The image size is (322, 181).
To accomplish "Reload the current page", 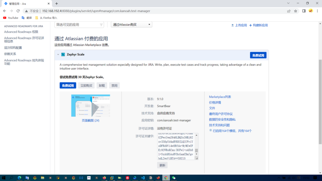I will tap(18, 11).
